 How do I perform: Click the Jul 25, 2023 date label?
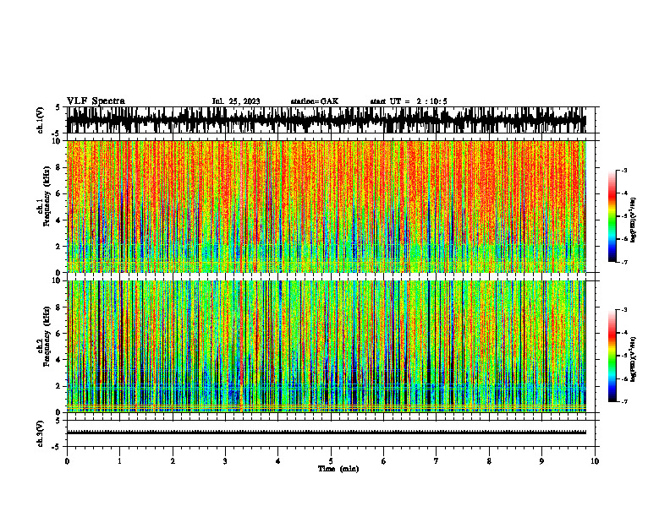[236, 101]
